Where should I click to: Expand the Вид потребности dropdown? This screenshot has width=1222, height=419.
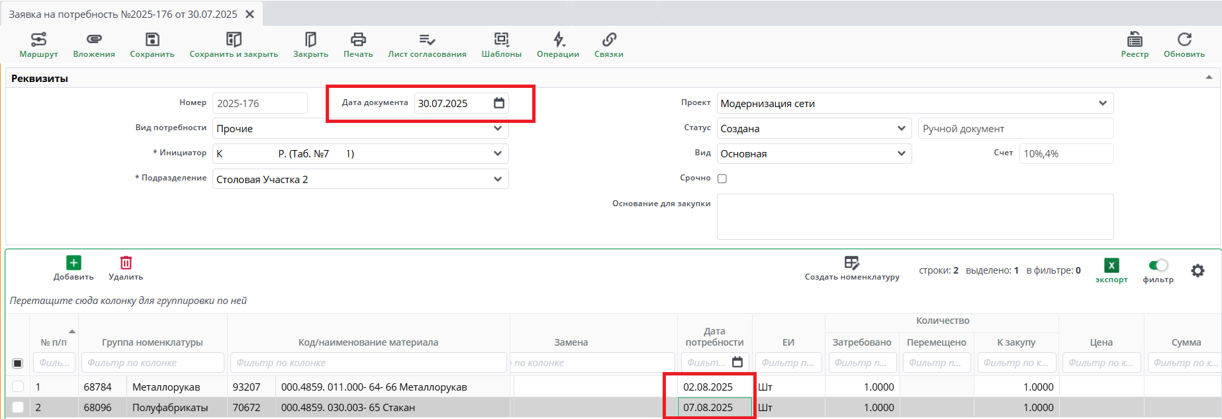coord(497,128)
